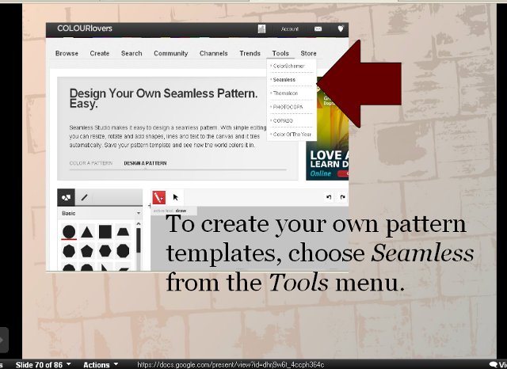Viewport: 507px width, 369px height.
Task: Pick the trapezoid shape
Action: (x=124, y=231)
